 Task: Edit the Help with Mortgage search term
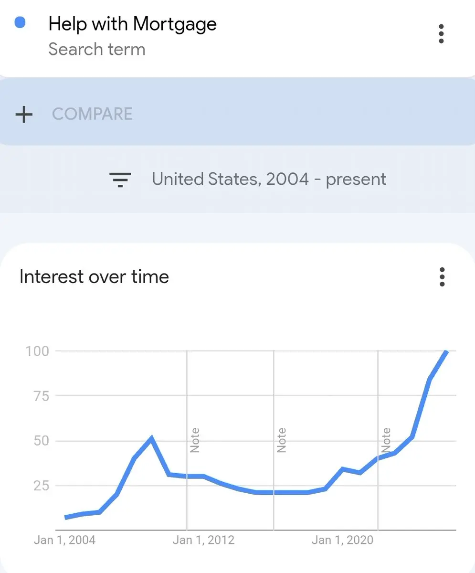(x=133, y=24)
